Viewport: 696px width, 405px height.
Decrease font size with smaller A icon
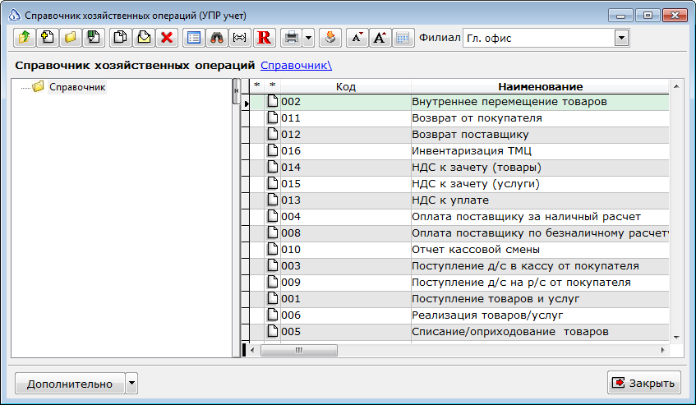click(x=357, y=38)
